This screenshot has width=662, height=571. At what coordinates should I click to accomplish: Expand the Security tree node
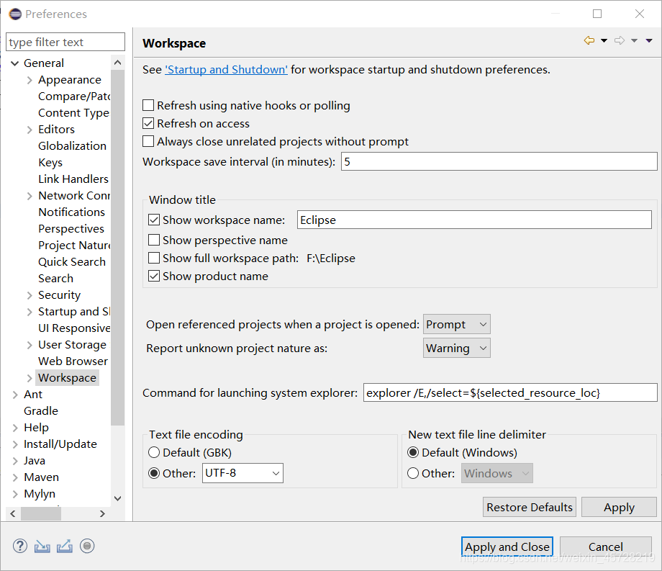[x=29, y=295]
